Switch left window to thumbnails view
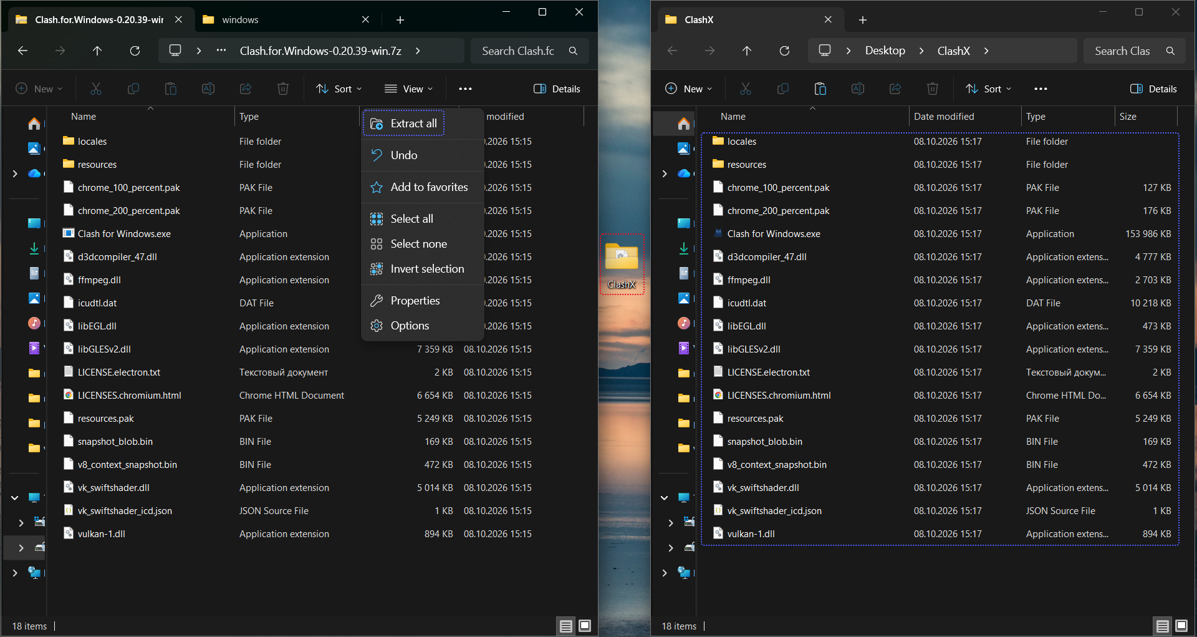The image size is (1197, 637). click(585, 626)
